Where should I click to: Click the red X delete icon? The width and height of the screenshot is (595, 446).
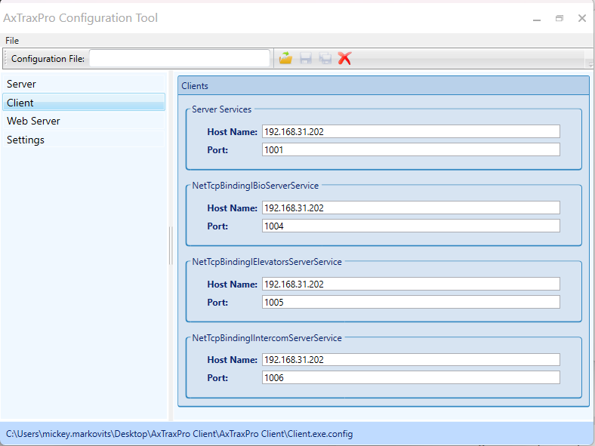[x=345, y=58]
